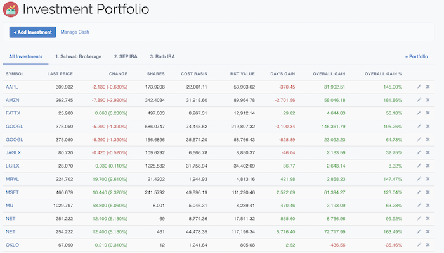Delete the MU investment
This screenshot has height=253, width=444.
[x=428, y=206]
